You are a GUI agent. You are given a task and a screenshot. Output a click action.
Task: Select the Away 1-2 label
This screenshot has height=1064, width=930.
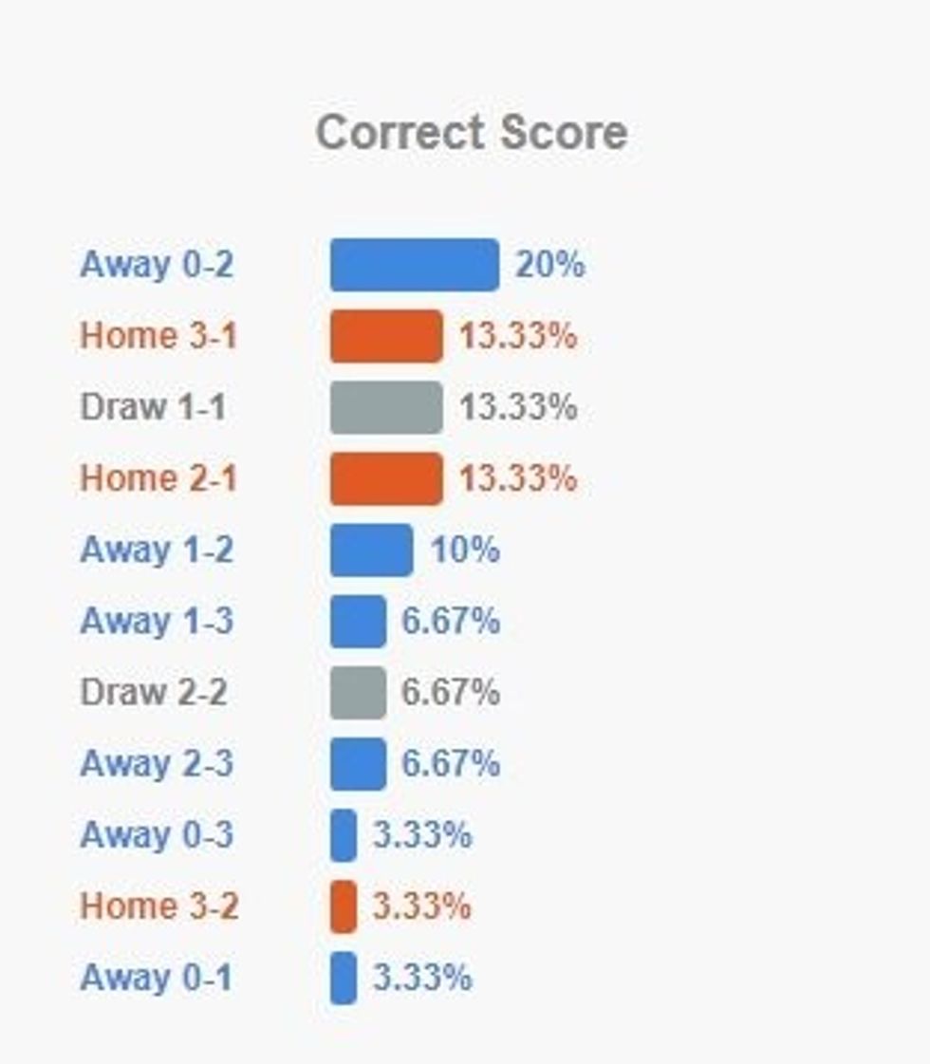coord(157,550)
